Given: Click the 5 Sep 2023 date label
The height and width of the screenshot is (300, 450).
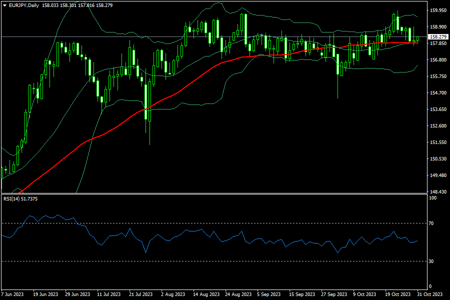Looking at the screenshot, I should click(268, 294).
